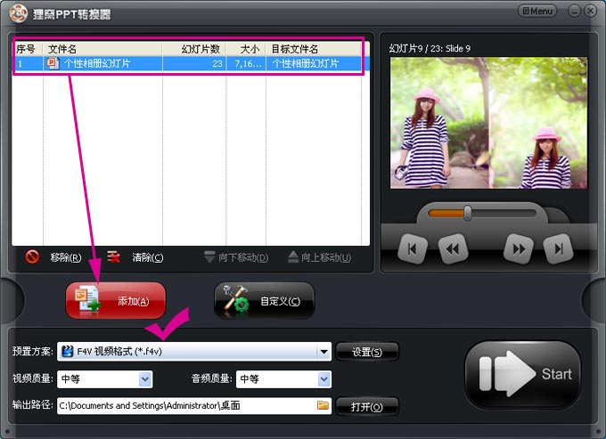Open the Menu button in title bar
This screenshot has width=606, height=439.
point(537,11)
